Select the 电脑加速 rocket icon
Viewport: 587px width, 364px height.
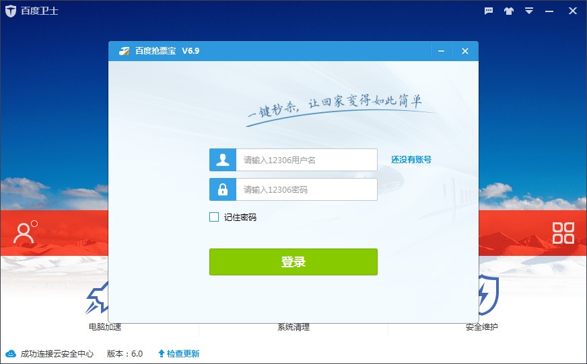[x=99, y=299]
